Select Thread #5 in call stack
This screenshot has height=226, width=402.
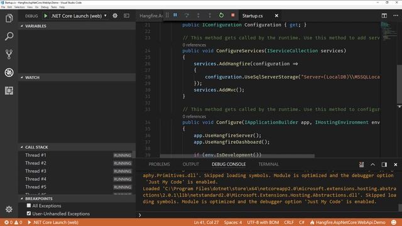[x=77, y=187]
